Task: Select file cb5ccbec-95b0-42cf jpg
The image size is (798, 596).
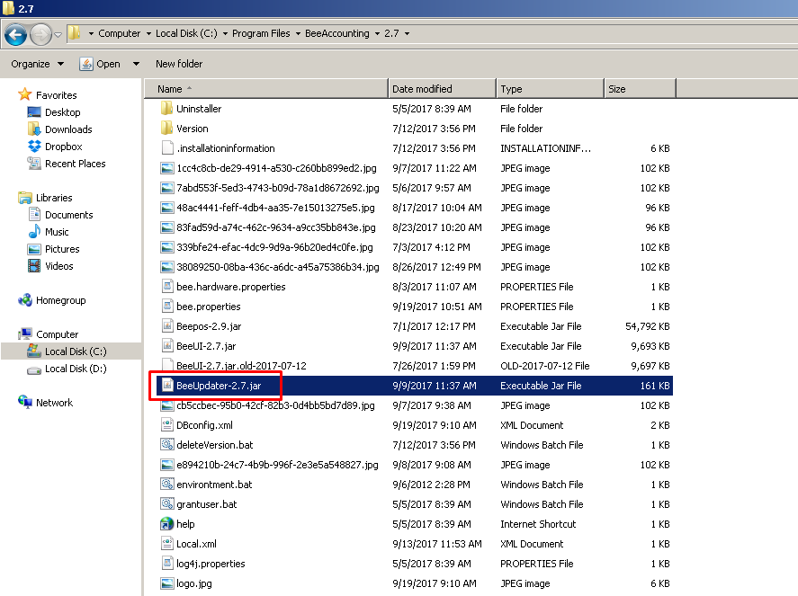Action: click(275, 405)
